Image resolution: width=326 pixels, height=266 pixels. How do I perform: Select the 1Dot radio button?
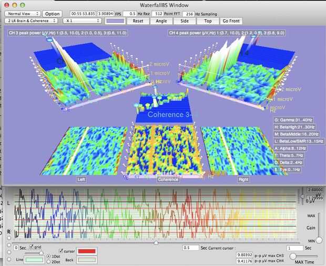[48, 256]
